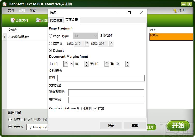Select the Default page size radio

pos(50,51)
